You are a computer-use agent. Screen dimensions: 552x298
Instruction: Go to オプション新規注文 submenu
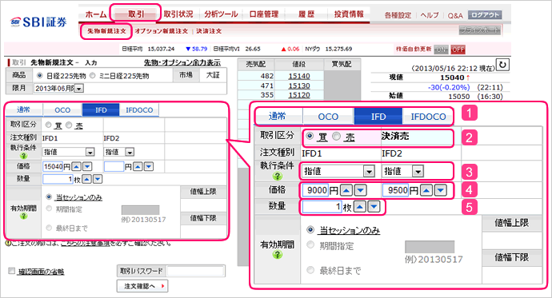coord(162,31)
